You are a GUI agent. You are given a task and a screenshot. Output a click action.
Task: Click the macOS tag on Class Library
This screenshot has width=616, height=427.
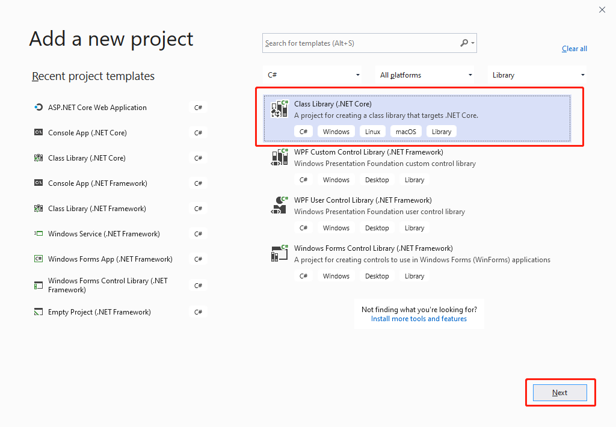click(406, 132)
